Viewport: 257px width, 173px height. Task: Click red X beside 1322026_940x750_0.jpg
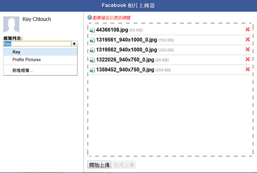point(247,60)
